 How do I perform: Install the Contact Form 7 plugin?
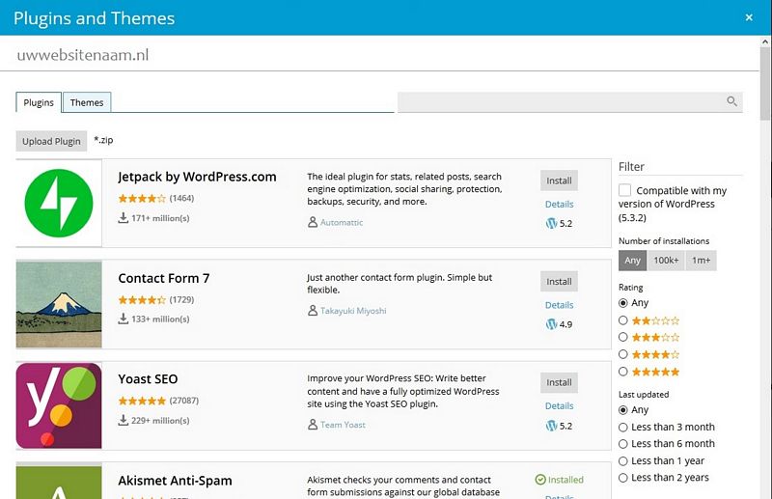[559, 282]
